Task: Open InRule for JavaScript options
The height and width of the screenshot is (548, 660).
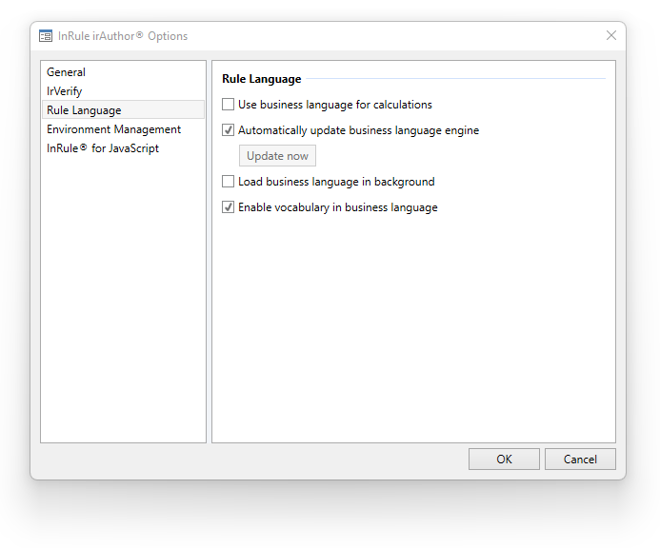Action: tap(103, 148)
